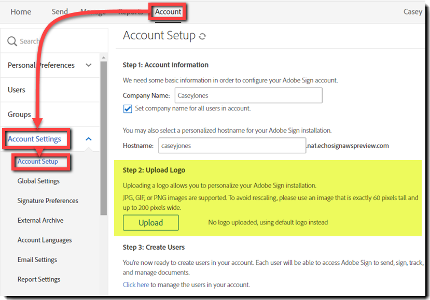
Task: Open Groups in the sidebar
Action: point(19,114)
